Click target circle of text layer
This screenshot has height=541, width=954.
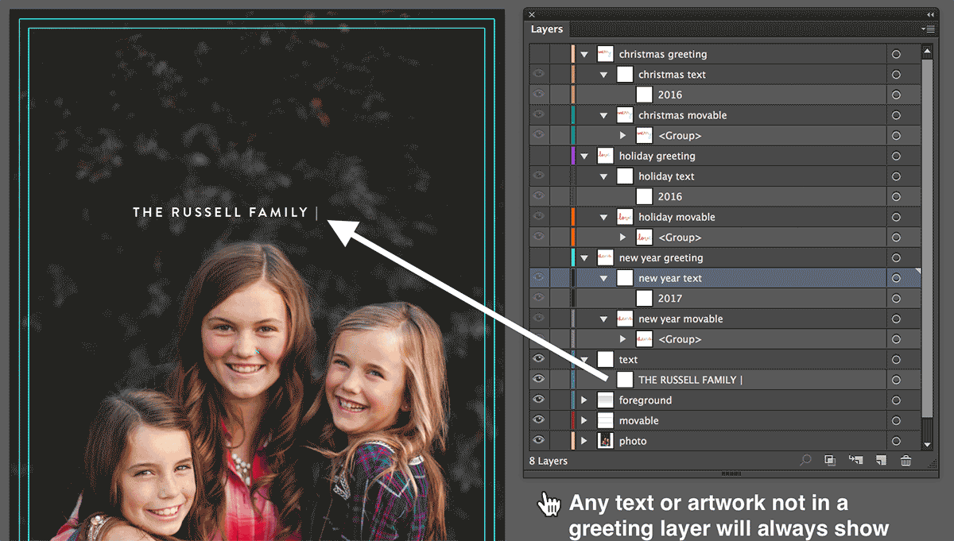click(896, 359)
